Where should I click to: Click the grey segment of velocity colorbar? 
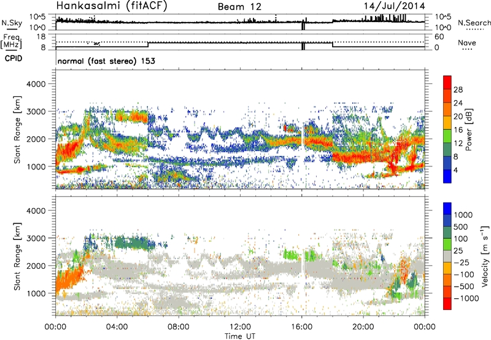(x=447, y=256)
